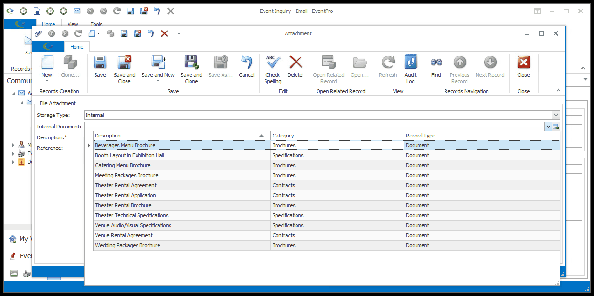Screen dimensions: 594x296
Task: Click the row indicator arrow beside Beverages Menu Brochure
Action: [x=89, y=145]
